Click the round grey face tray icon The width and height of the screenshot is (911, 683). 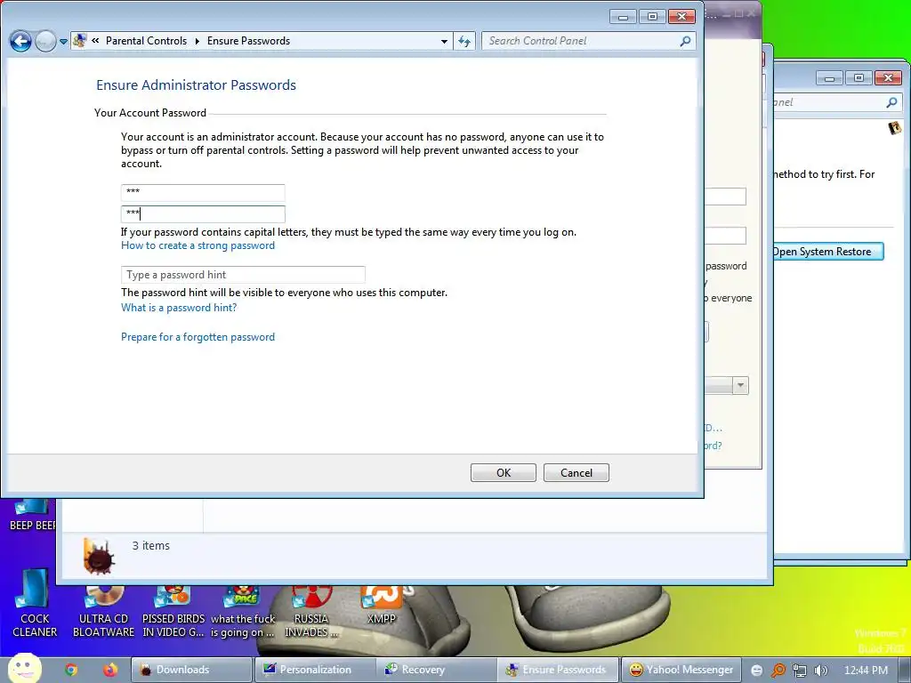point(757,671)
